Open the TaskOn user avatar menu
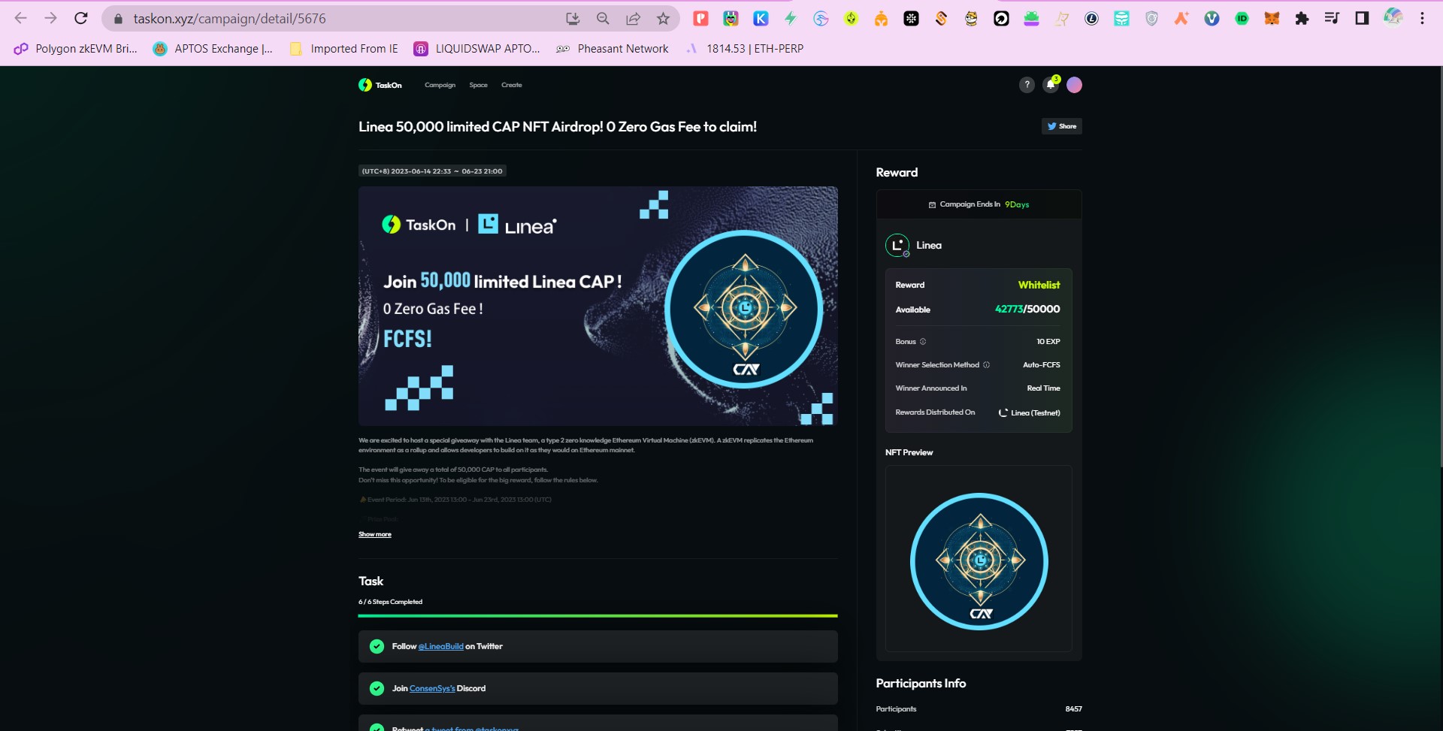 pos(1075,85)
